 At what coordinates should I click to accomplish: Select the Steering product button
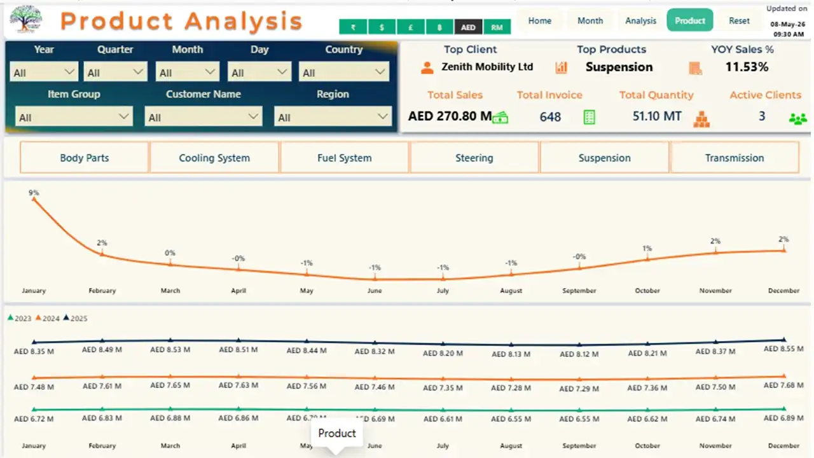(474, 158)
